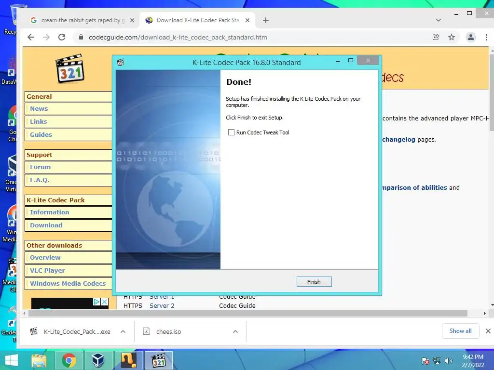Bookmark this page with the star icon
The width and height of the screenshot is (494, 370).
[452, 37]
